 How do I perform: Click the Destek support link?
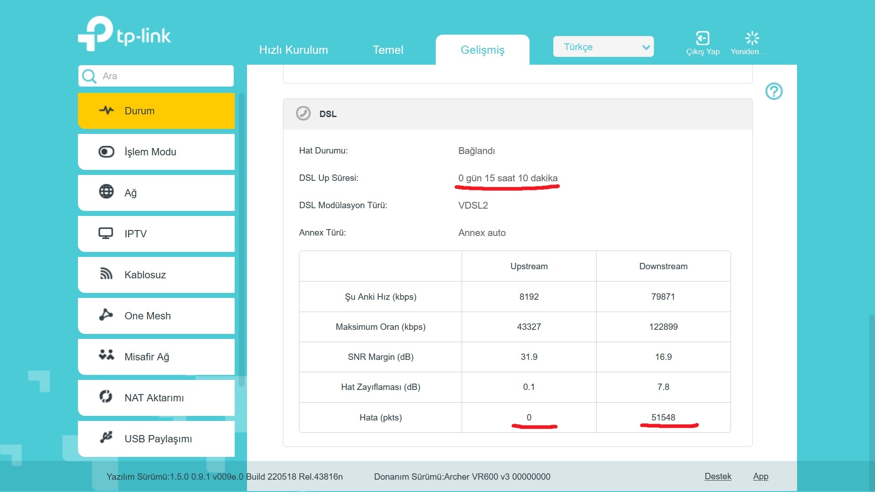coord(718,477)
